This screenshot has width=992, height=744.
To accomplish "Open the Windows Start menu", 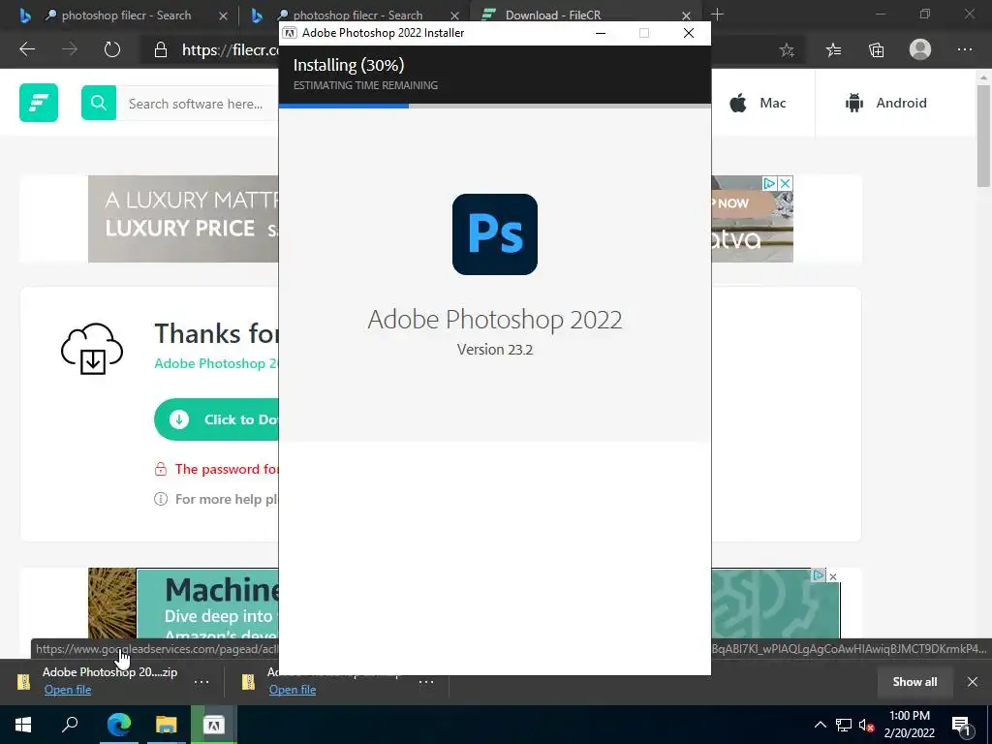I will (x=23, y=725).
